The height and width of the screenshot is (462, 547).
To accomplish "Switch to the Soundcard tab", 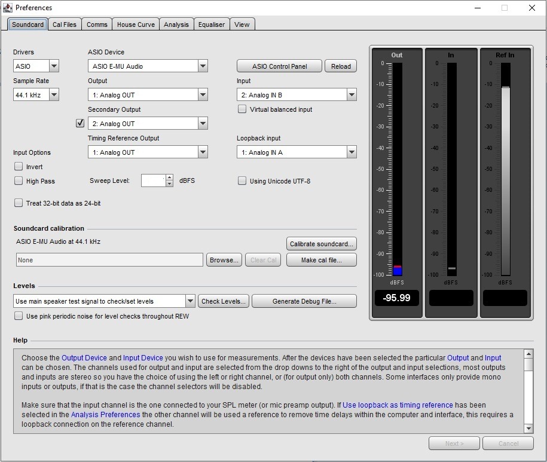I will [27, 25].
